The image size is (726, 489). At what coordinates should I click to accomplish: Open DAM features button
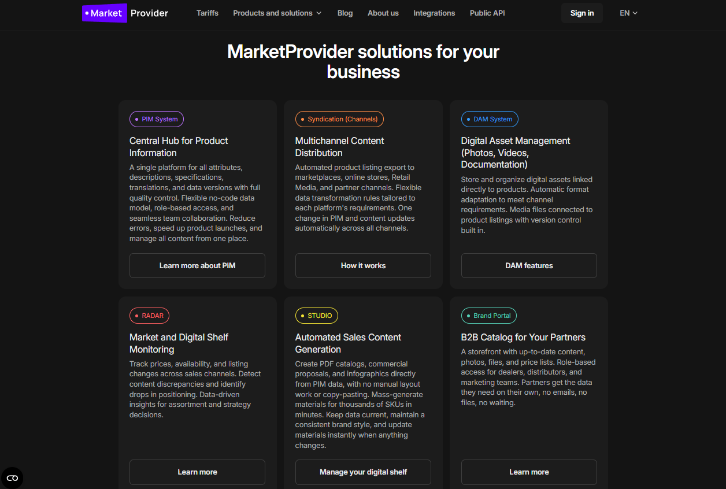tap(529, 265)
